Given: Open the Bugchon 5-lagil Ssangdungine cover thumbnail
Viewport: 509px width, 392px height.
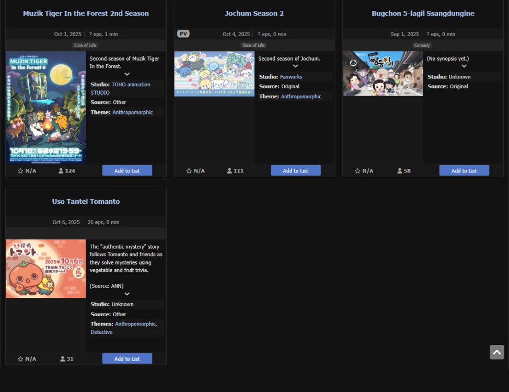Looking at the screenshot, I should pos(383,74).
